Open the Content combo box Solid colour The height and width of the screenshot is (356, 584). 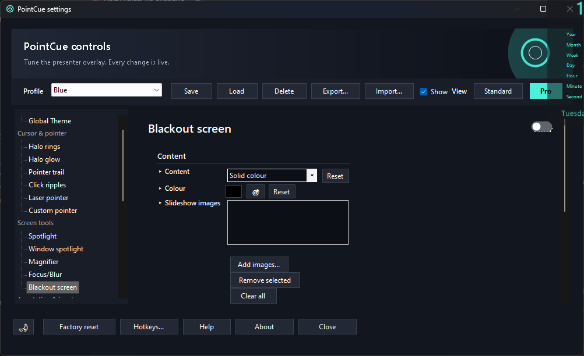click(x=272, y=176)
